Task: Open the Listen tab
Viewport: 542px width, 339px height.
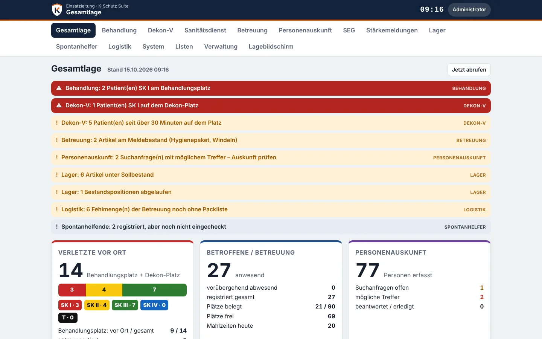Action: click(x=184, y=47)
